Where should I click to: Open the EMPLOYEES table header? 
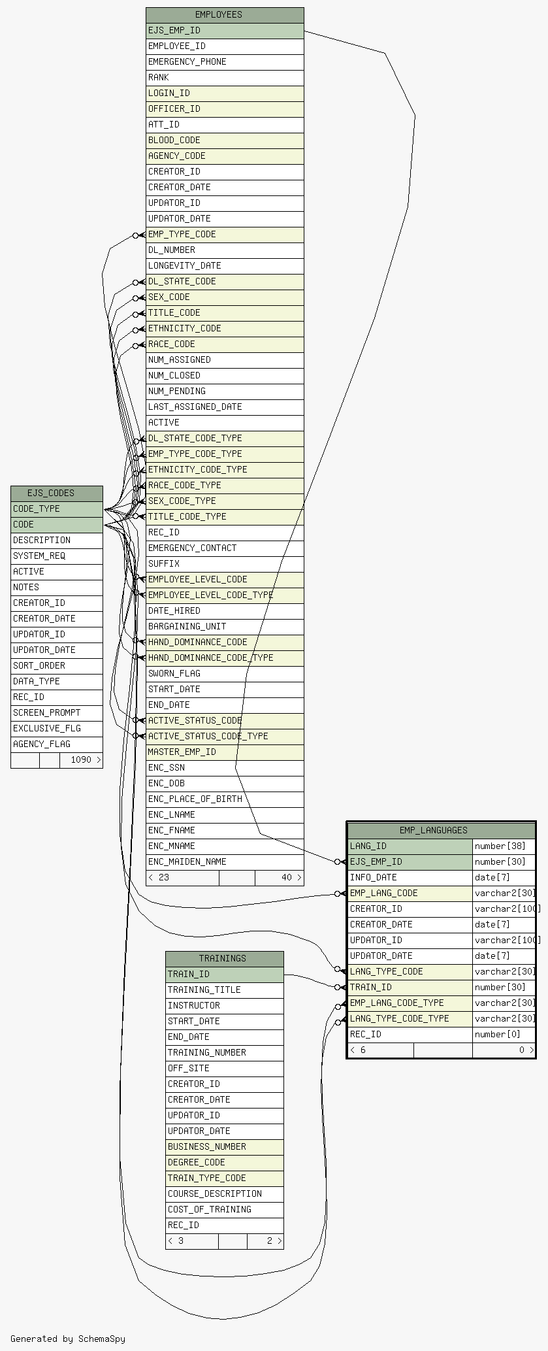[225, 15]
